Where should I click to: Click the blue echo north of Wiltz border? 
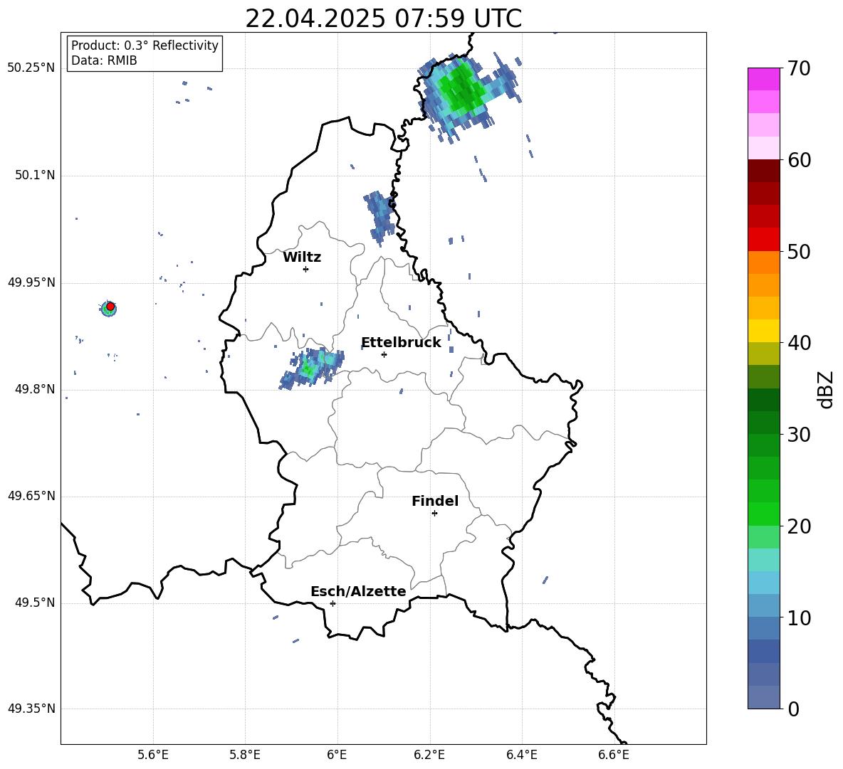point(380,218)
